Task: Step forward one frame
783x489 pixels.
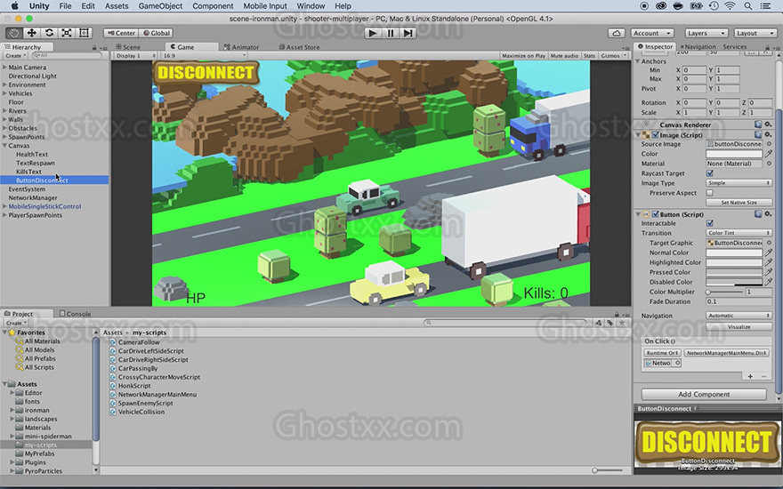Action: pyautogui.click(x=408, y=33)
